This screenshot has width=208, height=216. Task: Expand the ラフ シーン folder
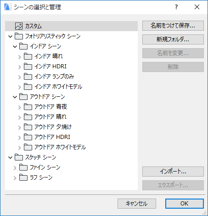pyautogui.click(x=15, y=178)
